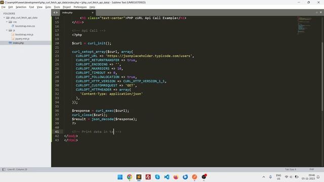Place cursor on jsonplaceholder URL string
This screenshot has height=182, width=324.
[149, 56]
